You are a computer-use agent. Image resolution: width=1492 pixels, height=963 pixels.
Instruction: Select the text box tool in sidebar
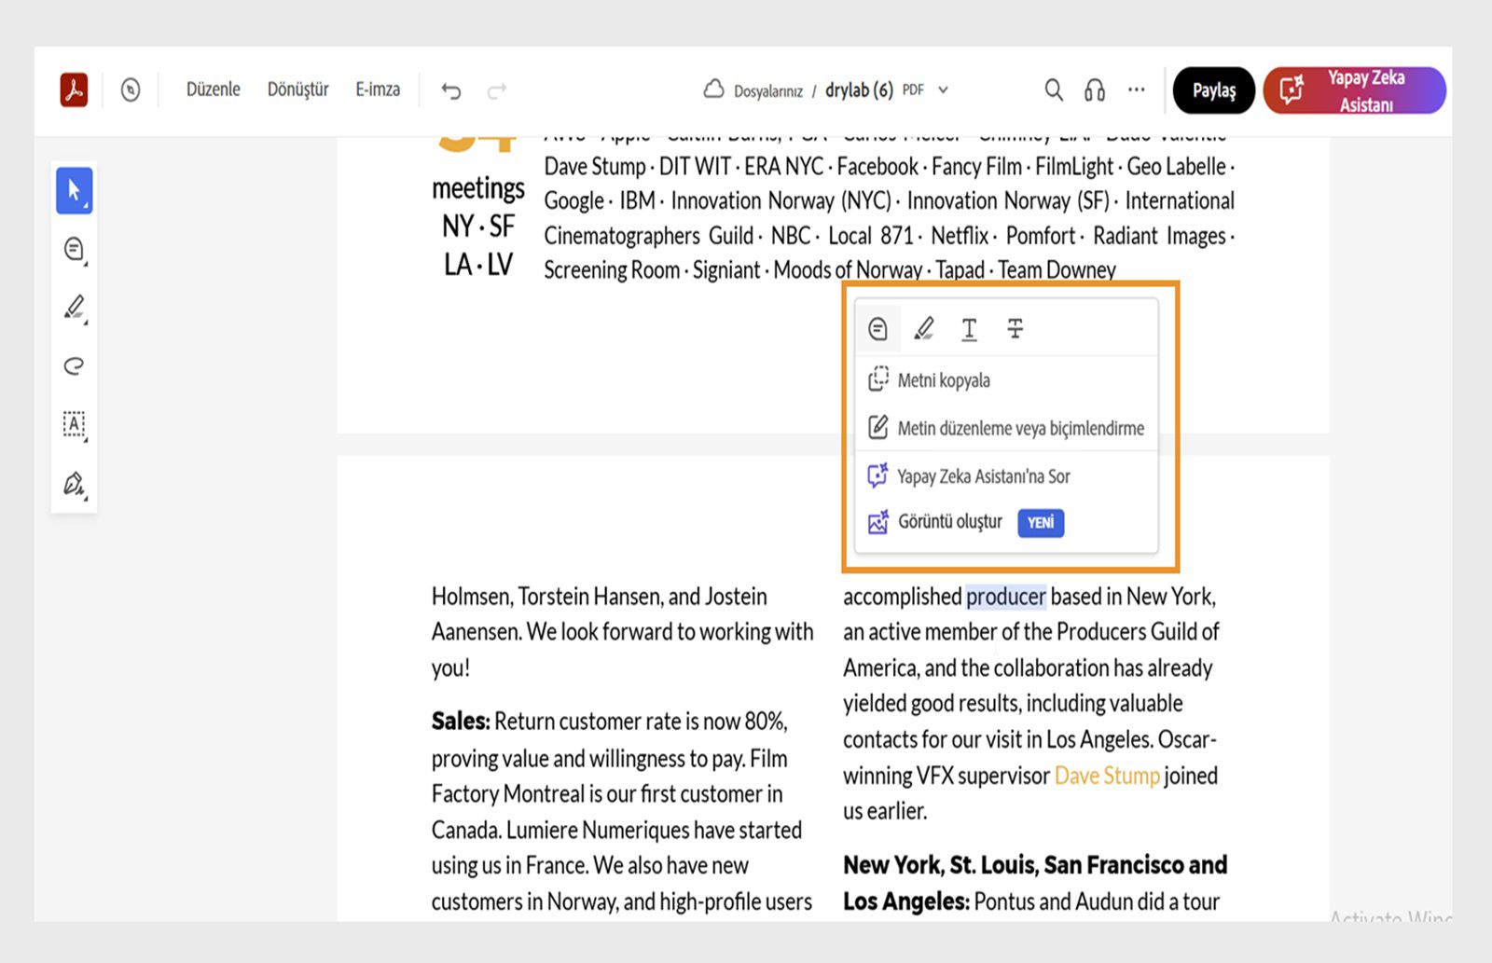coord(74,424)
